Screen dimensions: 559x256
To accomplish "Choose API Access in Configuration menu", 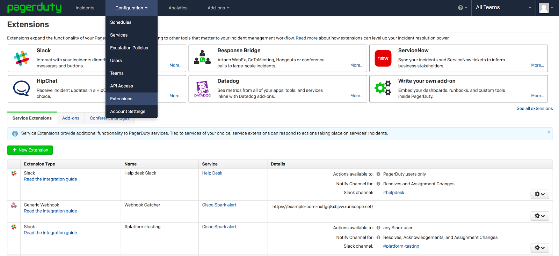I will [x=122, y=86].
